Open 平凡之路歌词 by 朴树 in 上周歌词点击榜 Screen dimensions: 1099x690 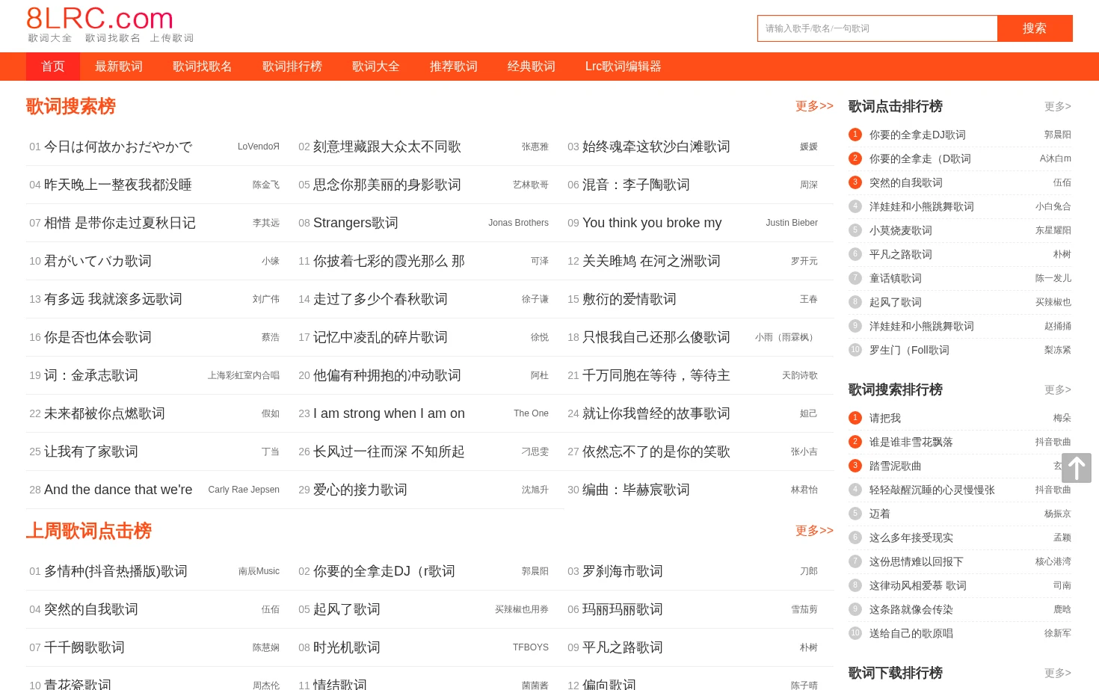(x=623, y=647)
